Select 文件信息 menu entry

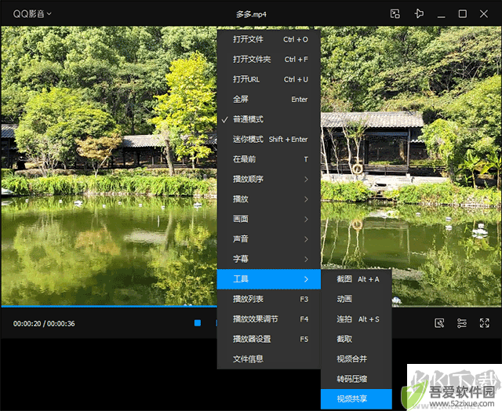point(269,358)
